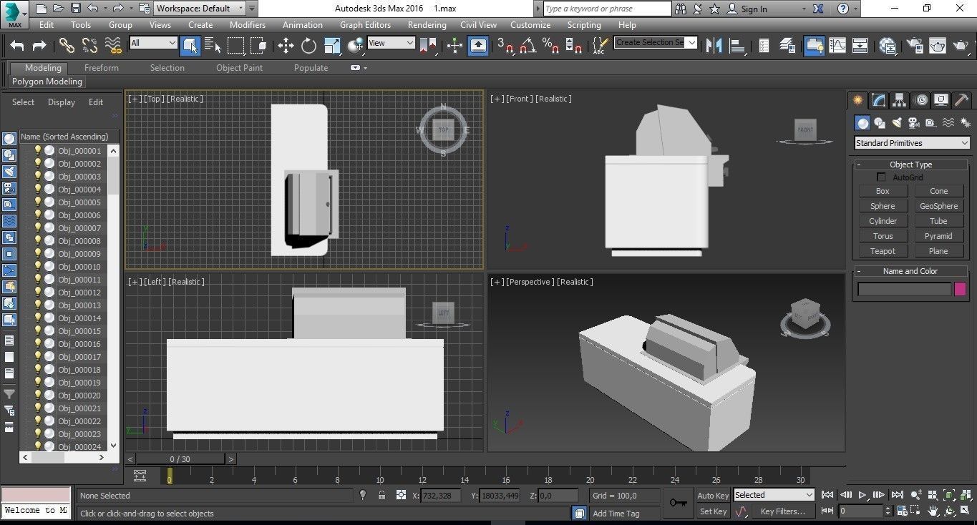Screen dimensions: 977x525
Task: Switch to Display command panel tab
Action: coord(942,100)
